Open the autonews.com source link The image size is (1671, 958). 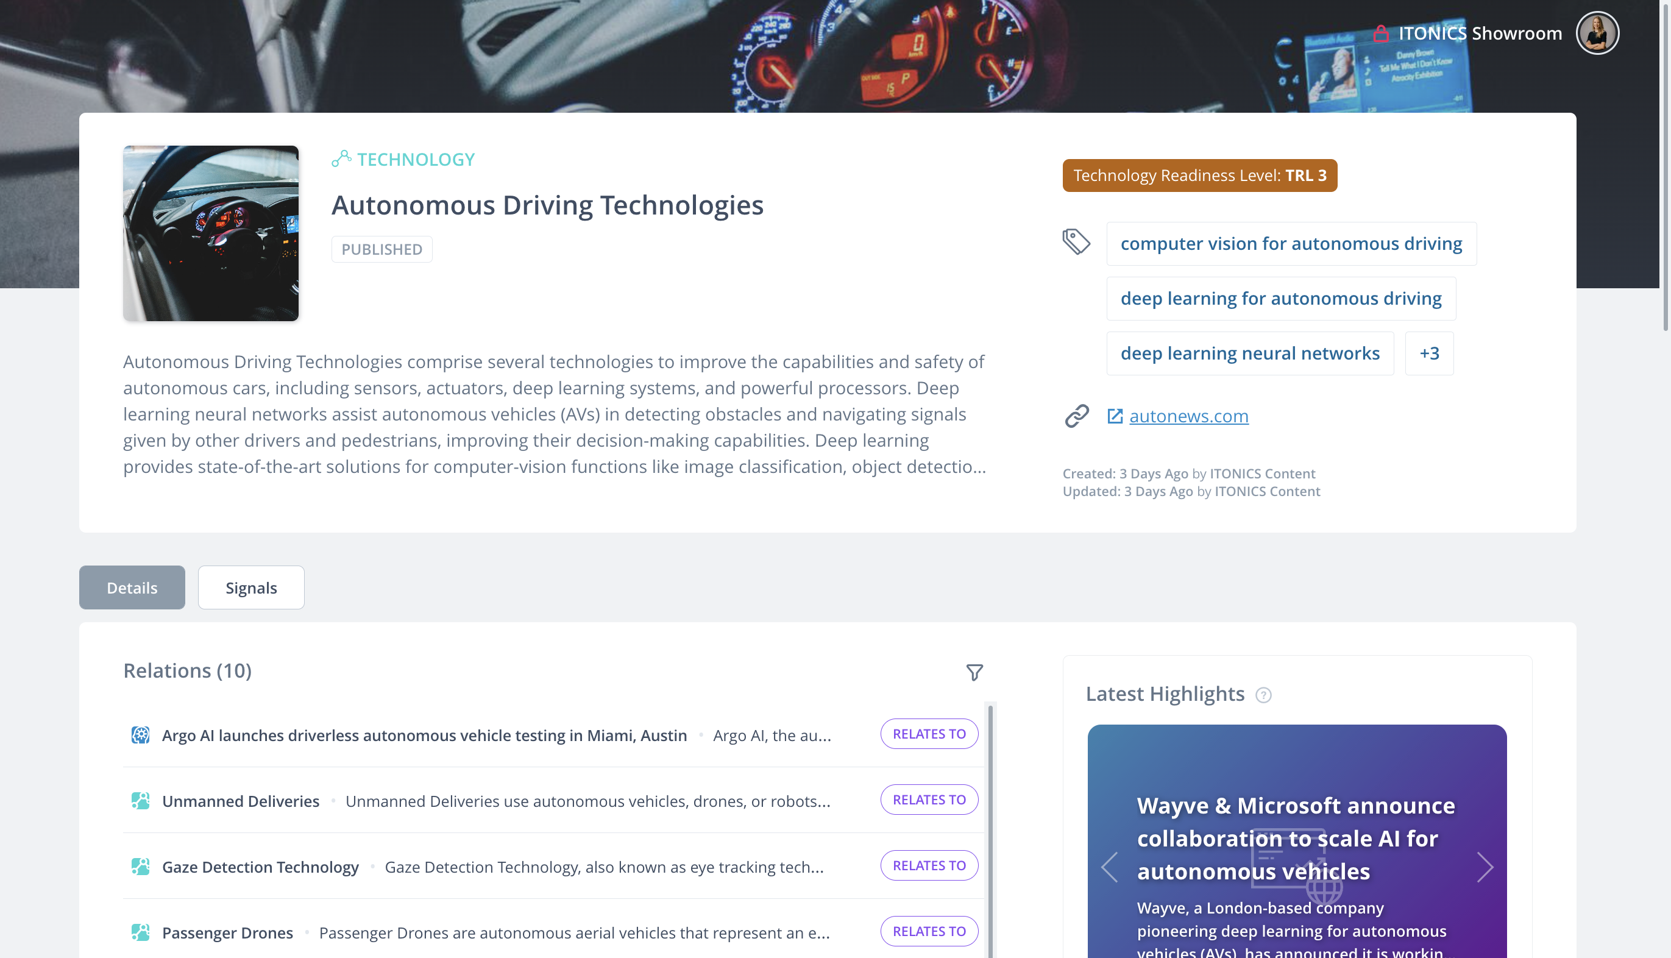pos(1188,415)
